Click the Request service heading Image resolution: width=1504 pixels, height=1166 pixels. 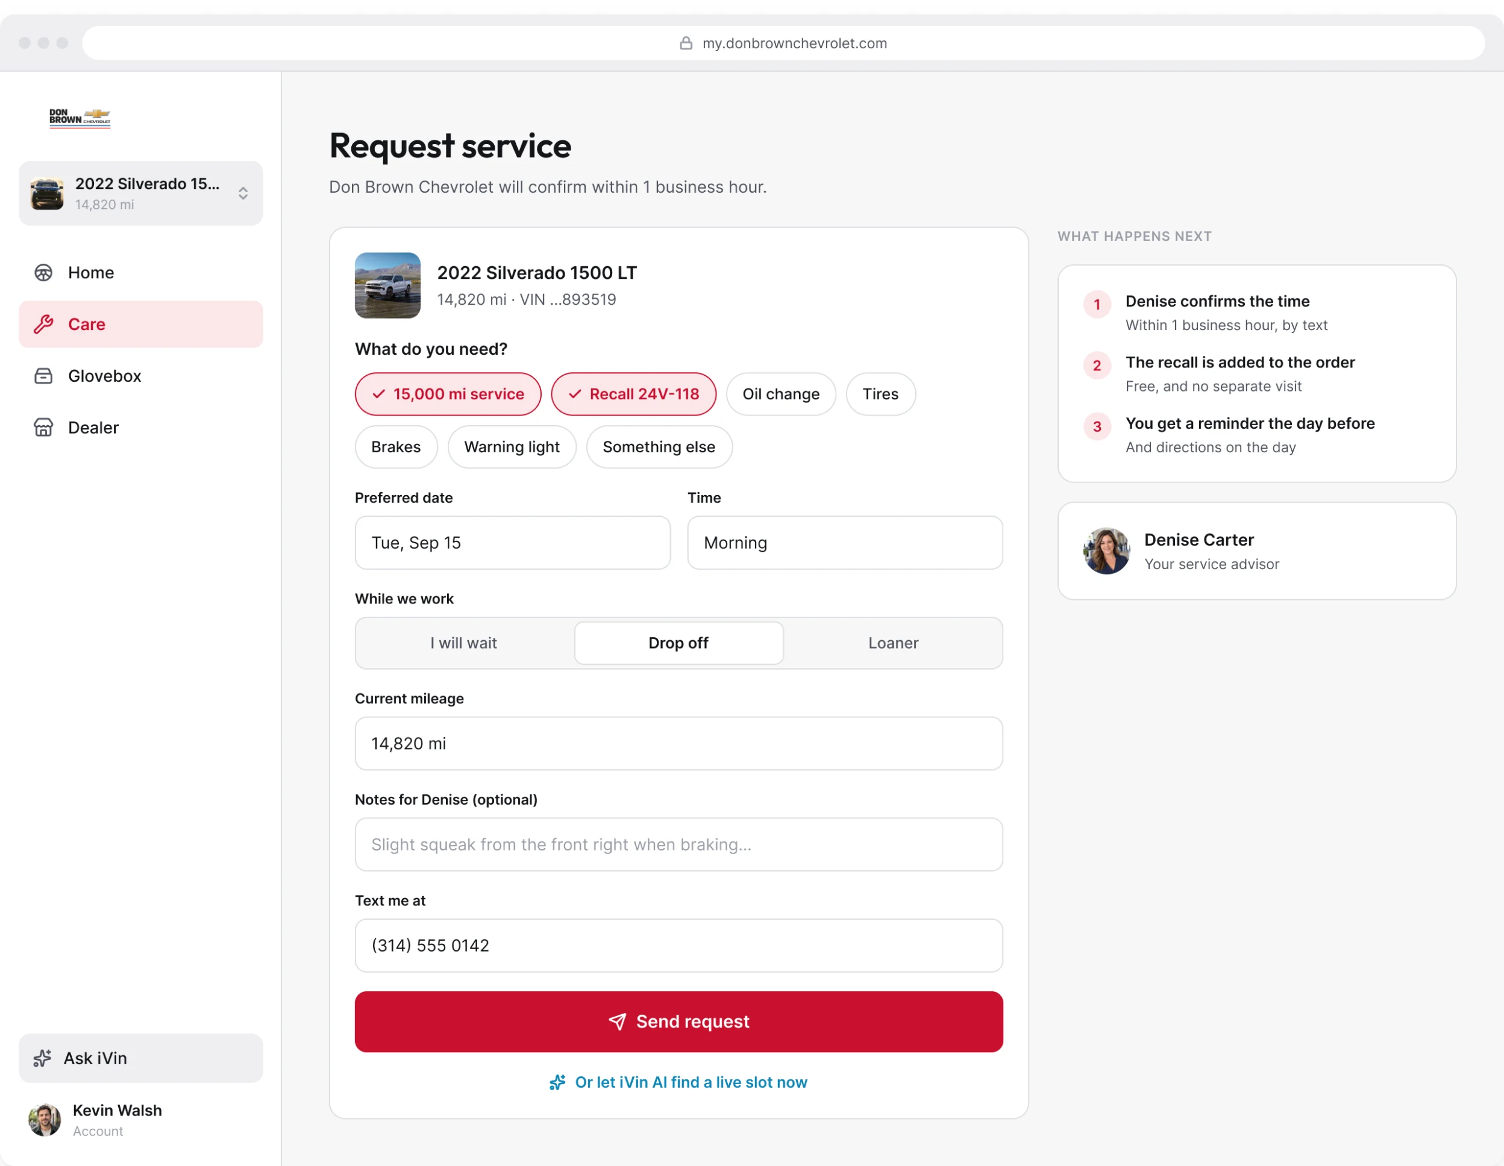pos(450,146)
